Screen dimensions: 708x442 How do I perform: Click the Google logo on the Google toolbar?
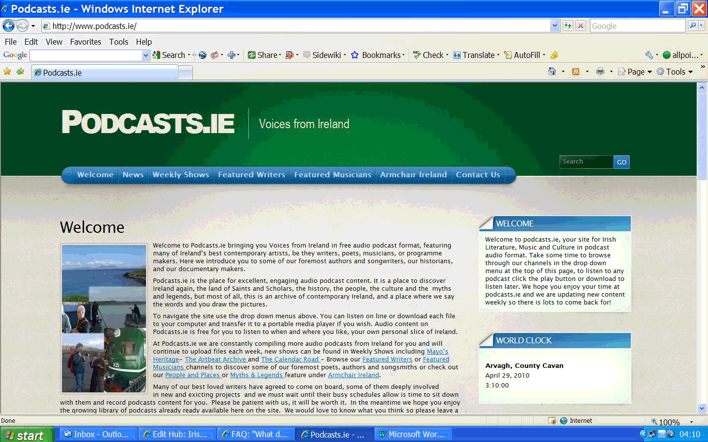tap(15, 55)
